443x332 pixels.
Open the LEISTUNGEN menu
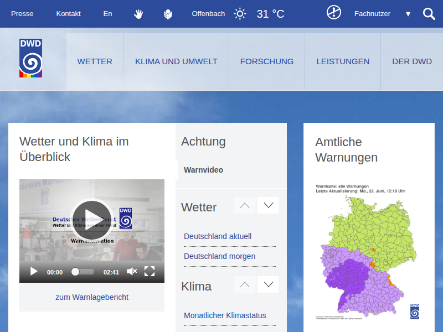click(x=343, y=61)
